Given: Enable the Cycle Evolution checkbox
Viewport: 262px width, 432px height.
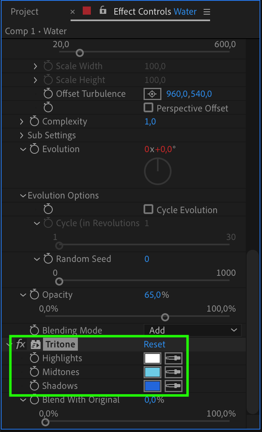Looking at the screenshot, I should click(149, 209).
